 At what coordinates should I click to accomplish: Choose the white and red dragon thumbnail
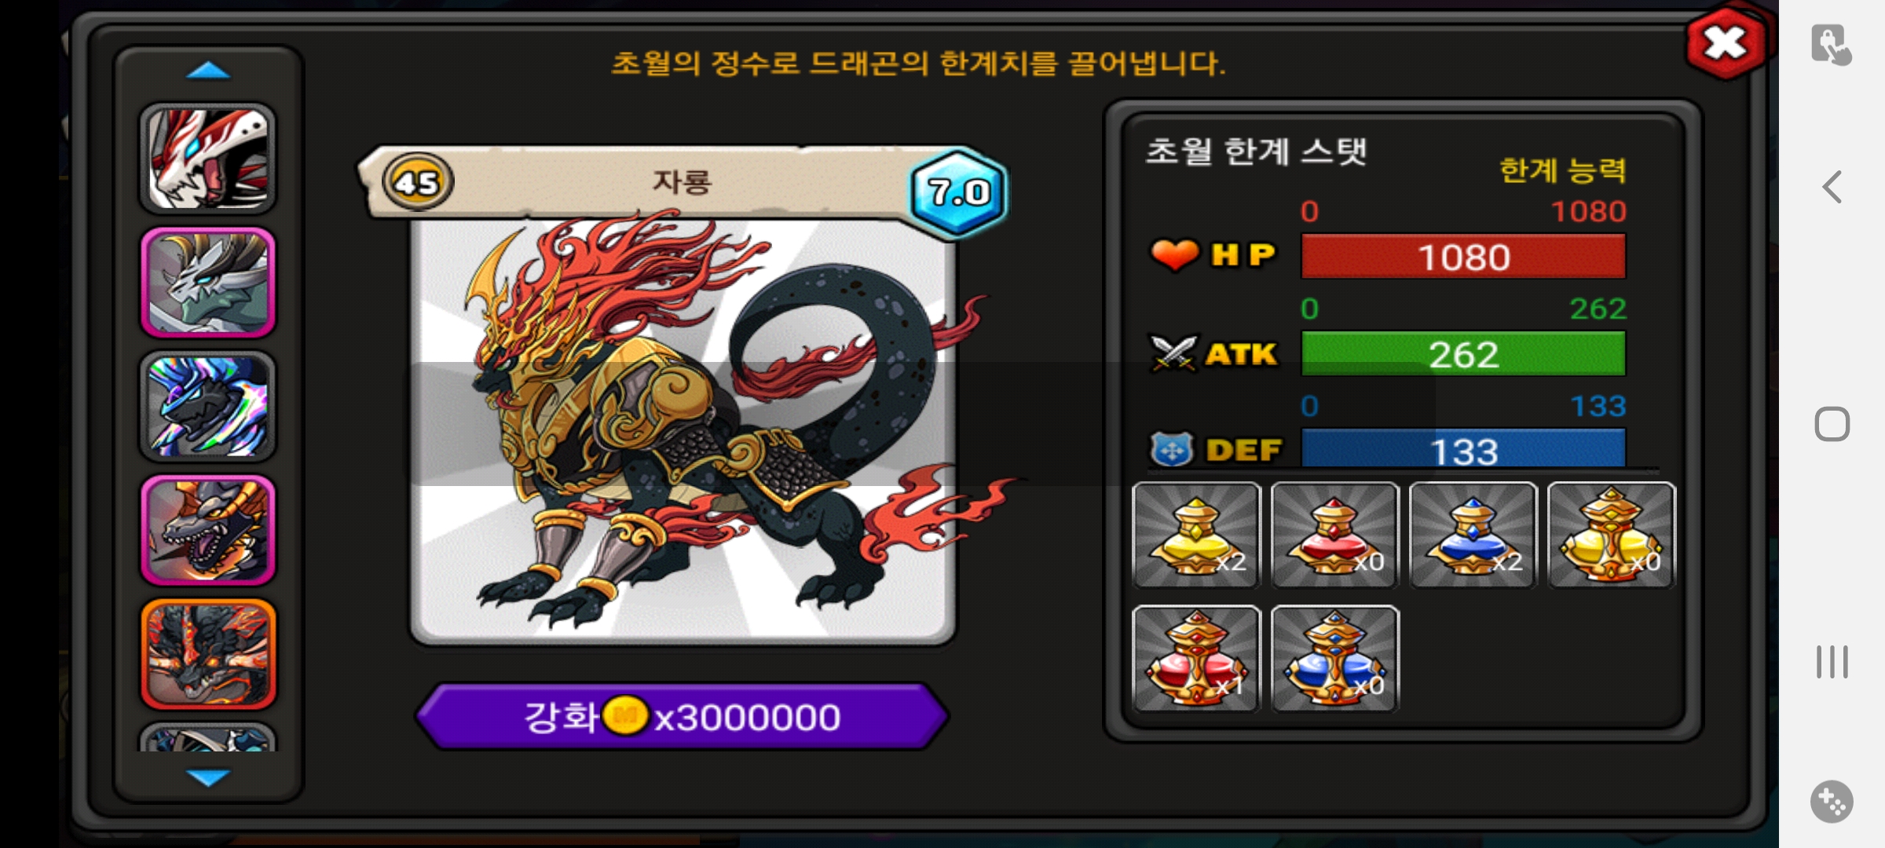tap(208, 159)
